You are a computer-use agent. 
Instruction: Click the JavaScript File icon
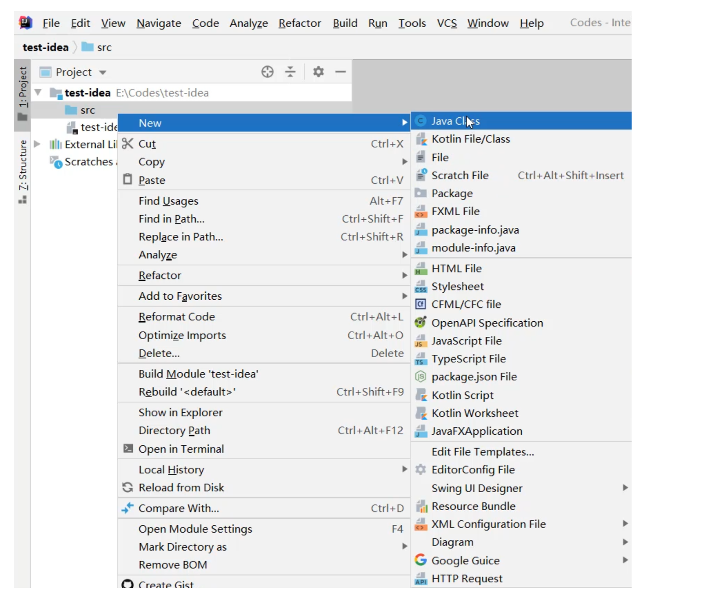[421, 341]
